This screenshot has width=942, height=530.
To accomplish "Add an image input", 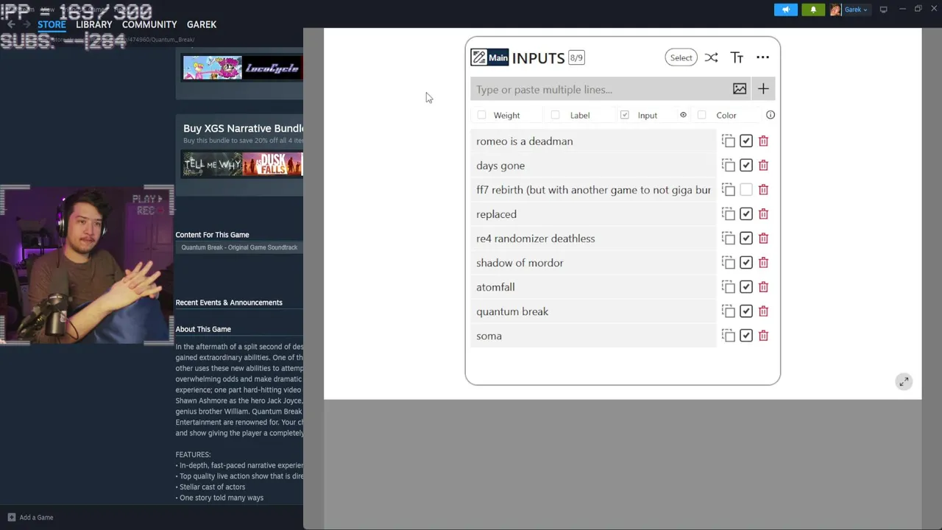I will pos(740,89).
